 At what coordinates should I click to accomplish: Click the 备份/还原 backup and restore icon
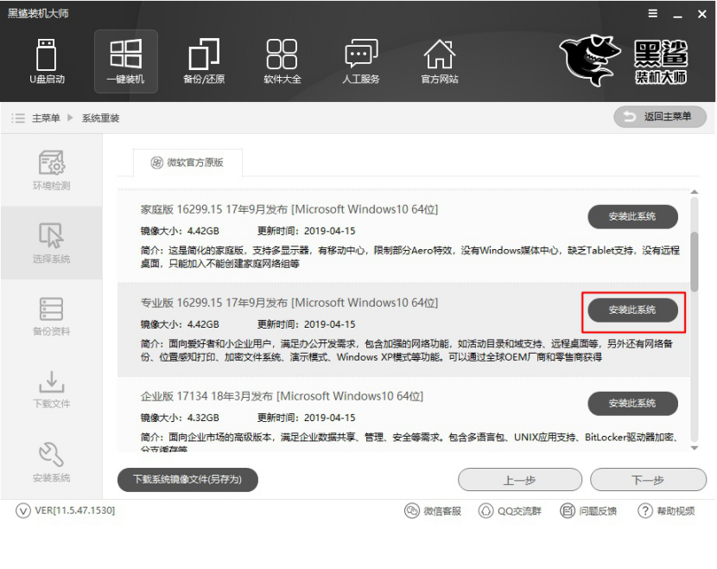(203, 61)
